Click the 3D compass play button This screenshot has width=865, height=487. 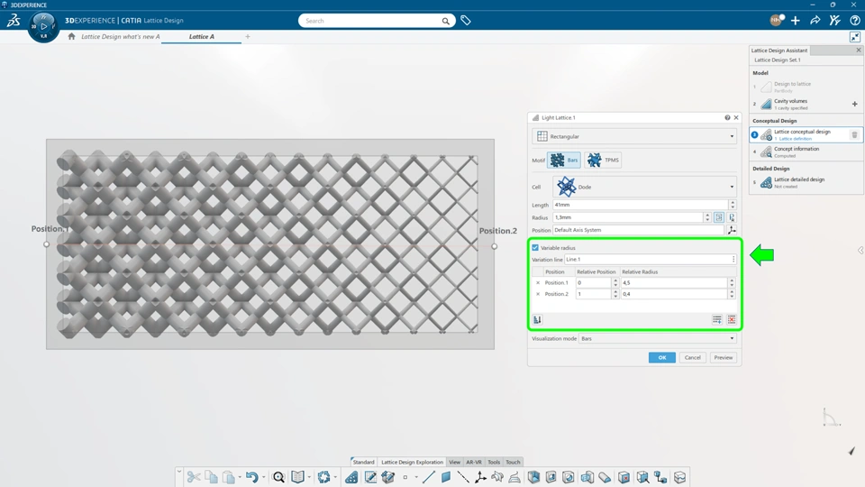pos(43,26)
